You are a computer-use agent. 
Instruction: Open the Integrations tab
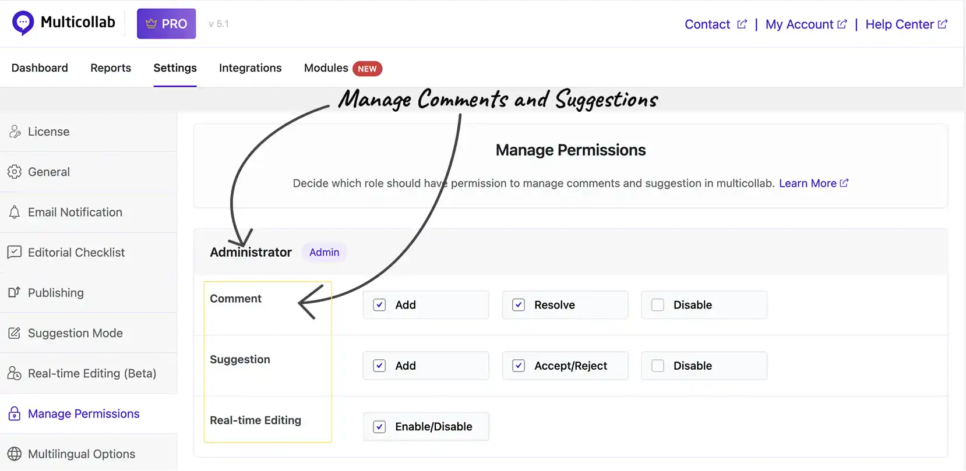(251, 68)
